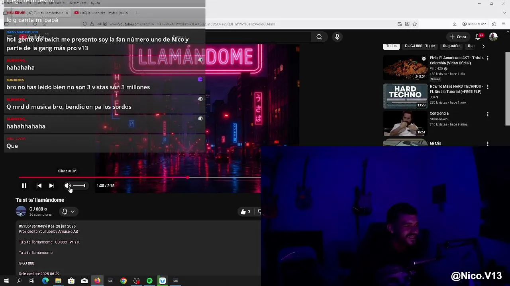This screenshot has width=510, height=286.
Task: Like the video with thumbs-up
Action: 243,212
